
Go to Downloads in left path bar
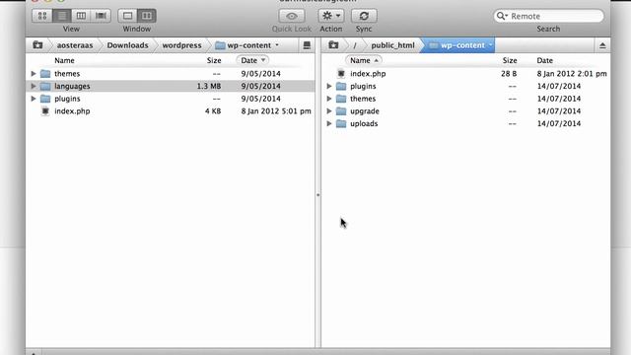pos(127,45)
